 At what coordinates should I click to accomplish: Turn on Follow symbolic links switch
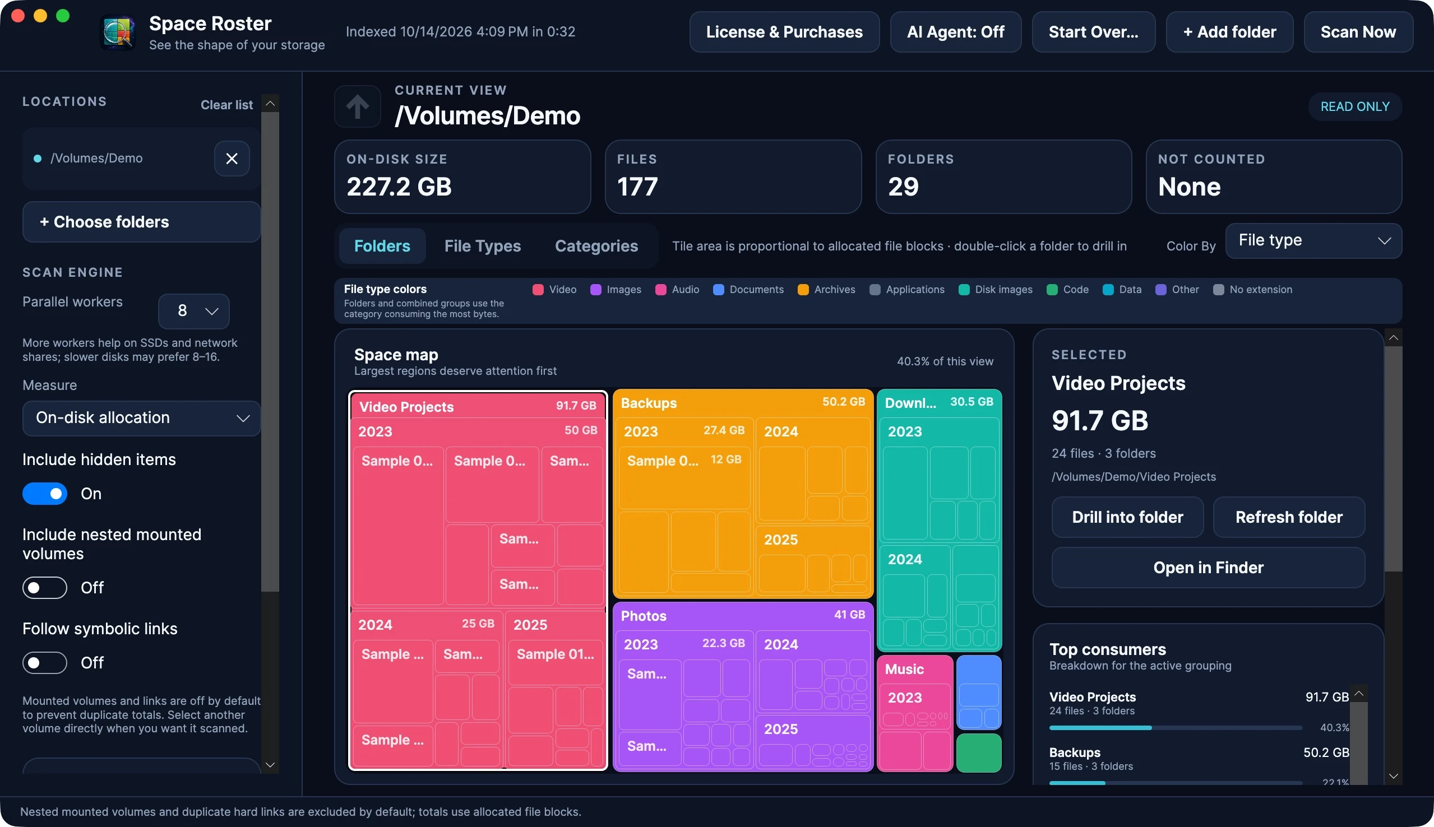45,662
